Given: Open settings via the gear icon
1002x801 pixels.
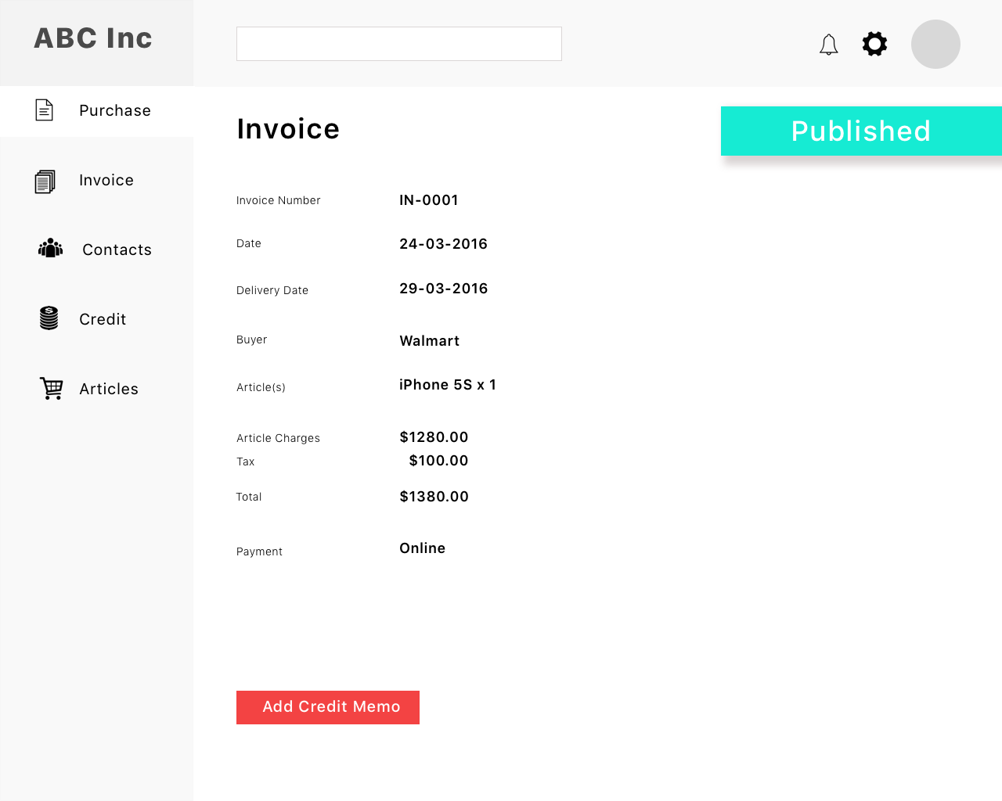Looking at the screenshot, I should coord(874,44).
